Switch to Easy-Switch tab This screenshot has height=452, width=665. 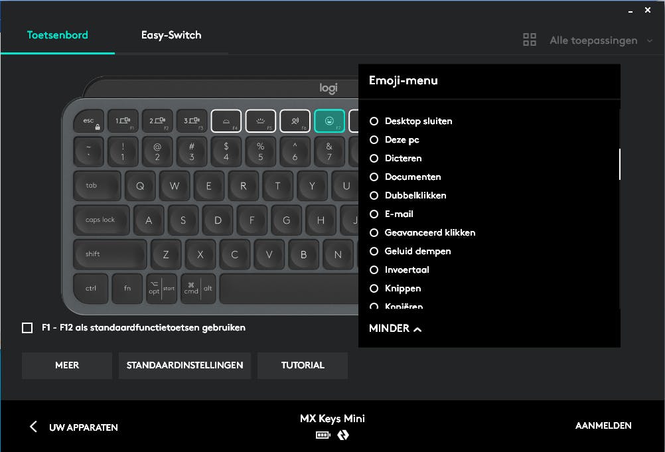(171, 35)
